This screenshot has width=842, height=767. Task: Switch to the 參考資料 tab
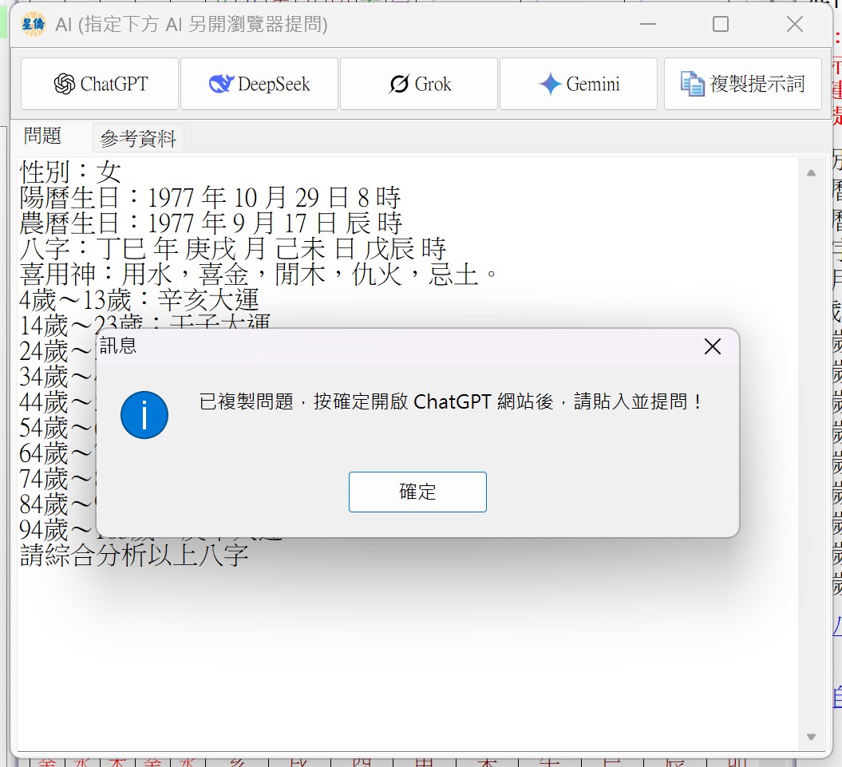[138, 139]
